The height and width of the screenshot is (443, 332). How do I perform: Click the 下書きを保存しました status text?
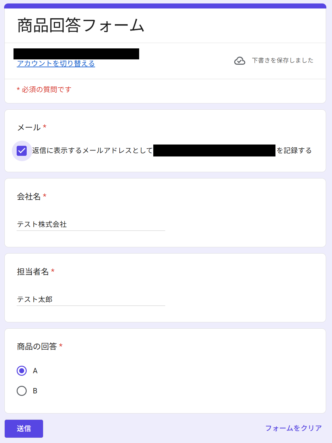coord(283,60)
